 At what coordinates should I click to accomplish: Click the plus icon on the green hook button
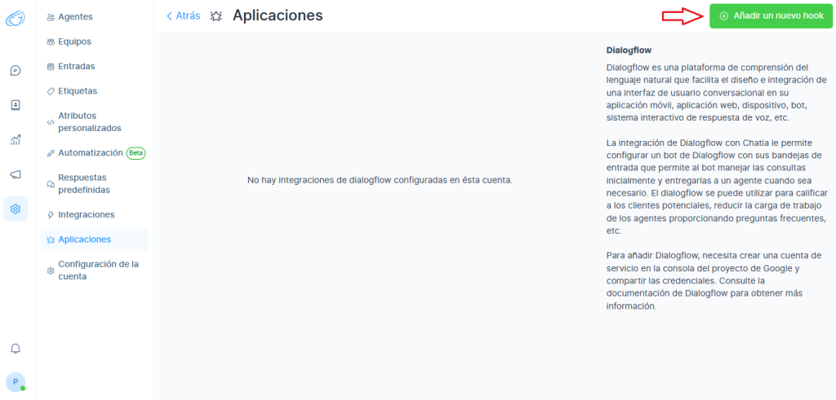723,16
